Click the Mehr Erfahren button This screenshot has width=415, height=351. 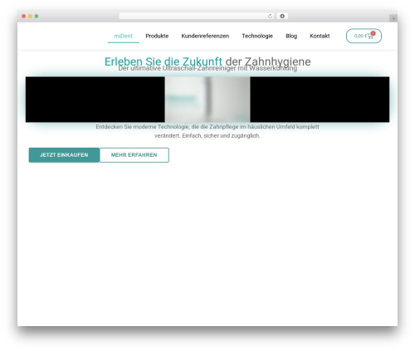(x=134, y=155)
